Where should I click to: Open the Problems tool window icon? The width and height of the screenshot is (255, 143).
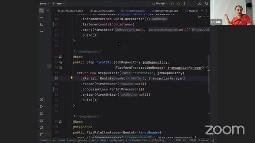(x=41, y=127)
